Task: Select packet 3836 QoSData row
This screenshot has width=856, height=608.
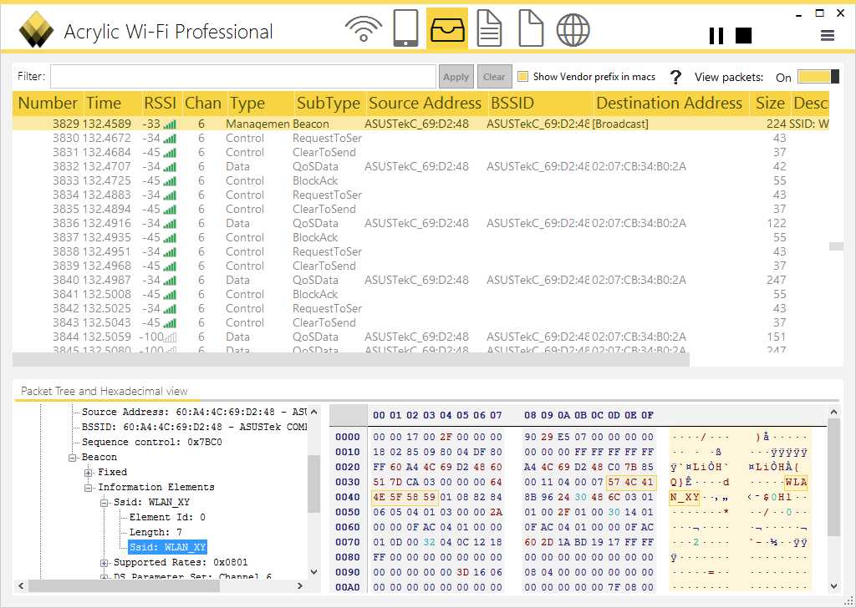Action: (420, 223)
